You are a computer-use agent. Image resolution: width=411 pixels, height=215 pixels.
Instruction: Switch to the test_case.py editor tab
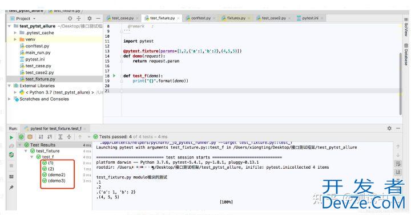pos(123,18)
